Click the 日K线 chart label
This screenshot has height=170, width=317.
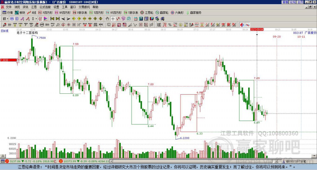(x=4, y=31)
